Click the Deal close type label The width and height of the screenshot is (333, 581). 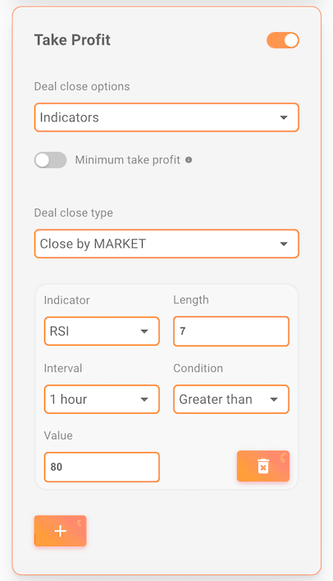coord(73,213)
